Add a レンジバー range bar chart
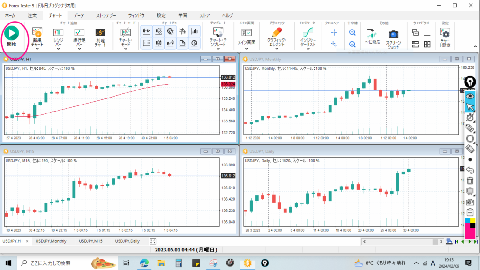Image resolution: width=480 pixels, height=270 pixels. pos(58,32)
